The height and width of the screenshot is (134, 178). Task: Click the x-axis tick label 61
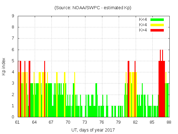pyautogui.click(x=18, y=122)
